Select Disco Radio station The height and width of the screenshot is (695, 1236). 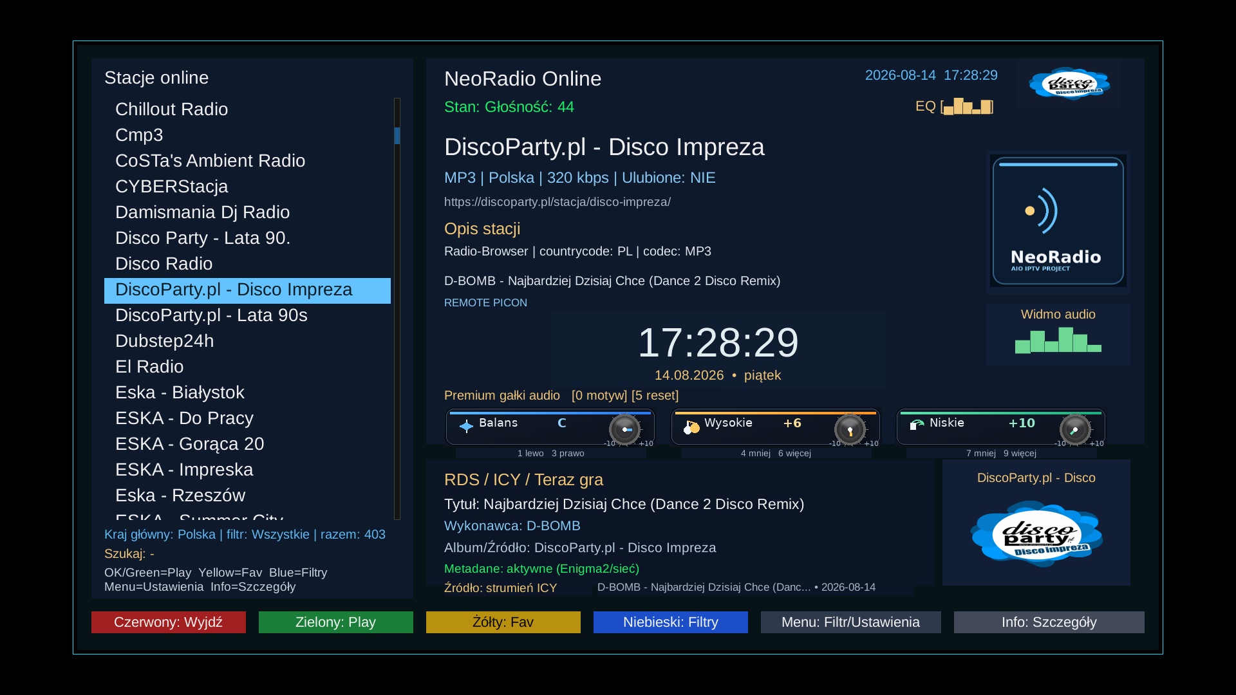[247, 264]
